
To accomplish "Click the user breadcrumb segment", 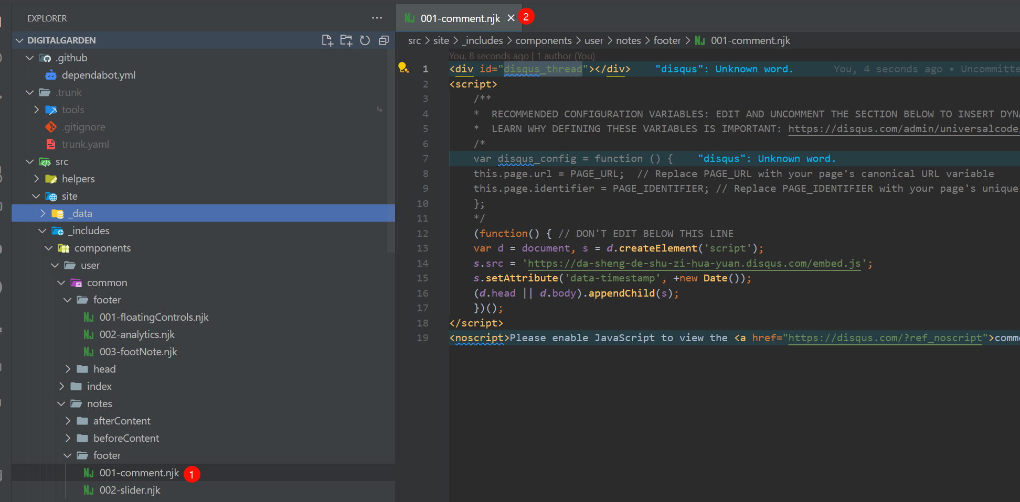I will (594, 40).
